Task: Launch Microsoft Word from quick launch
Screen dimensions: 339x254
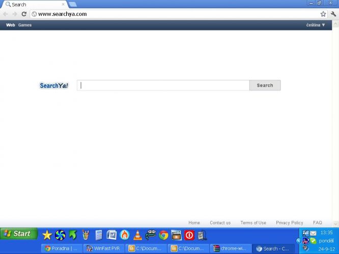Action: click(111, 235)
